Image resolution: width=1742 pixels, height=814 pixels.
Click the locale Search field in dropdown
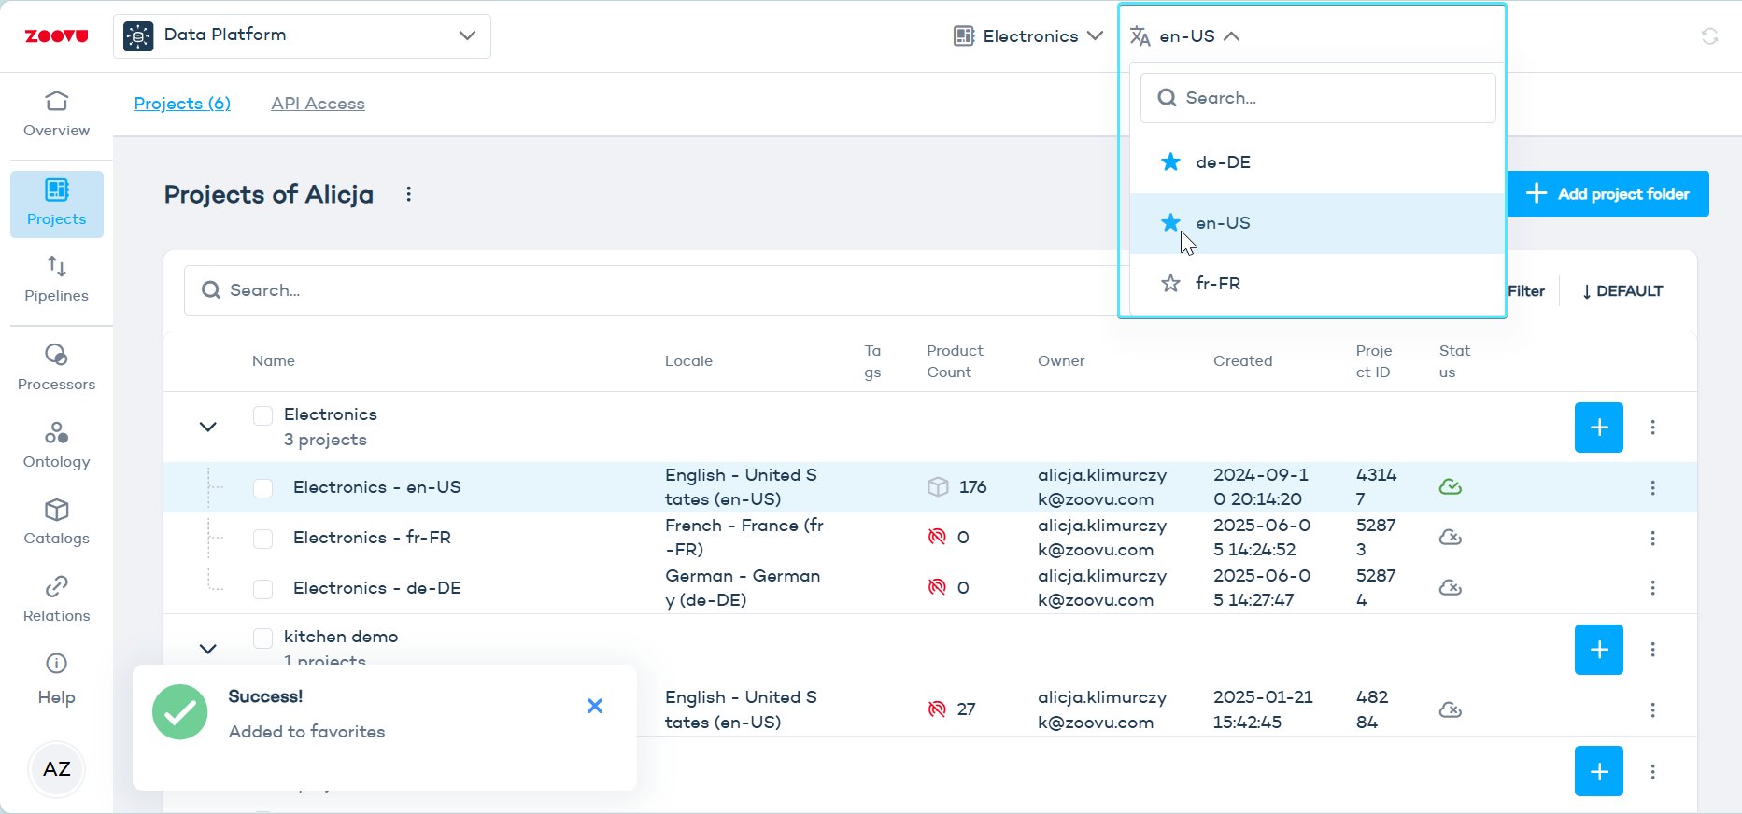[x=1317, y=98]
